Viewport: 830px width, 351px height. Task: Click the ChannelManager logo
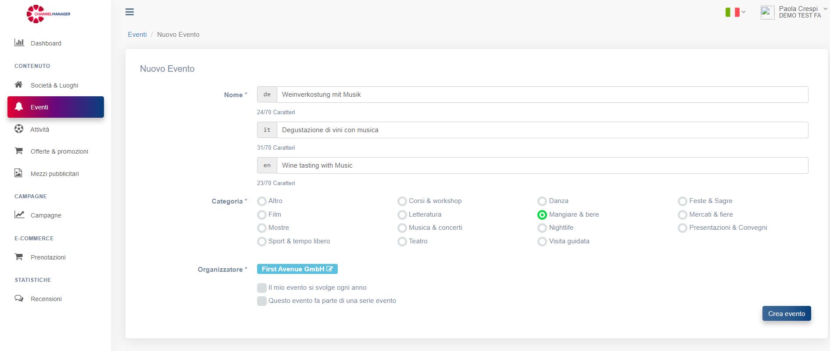[x=48, y=14]
